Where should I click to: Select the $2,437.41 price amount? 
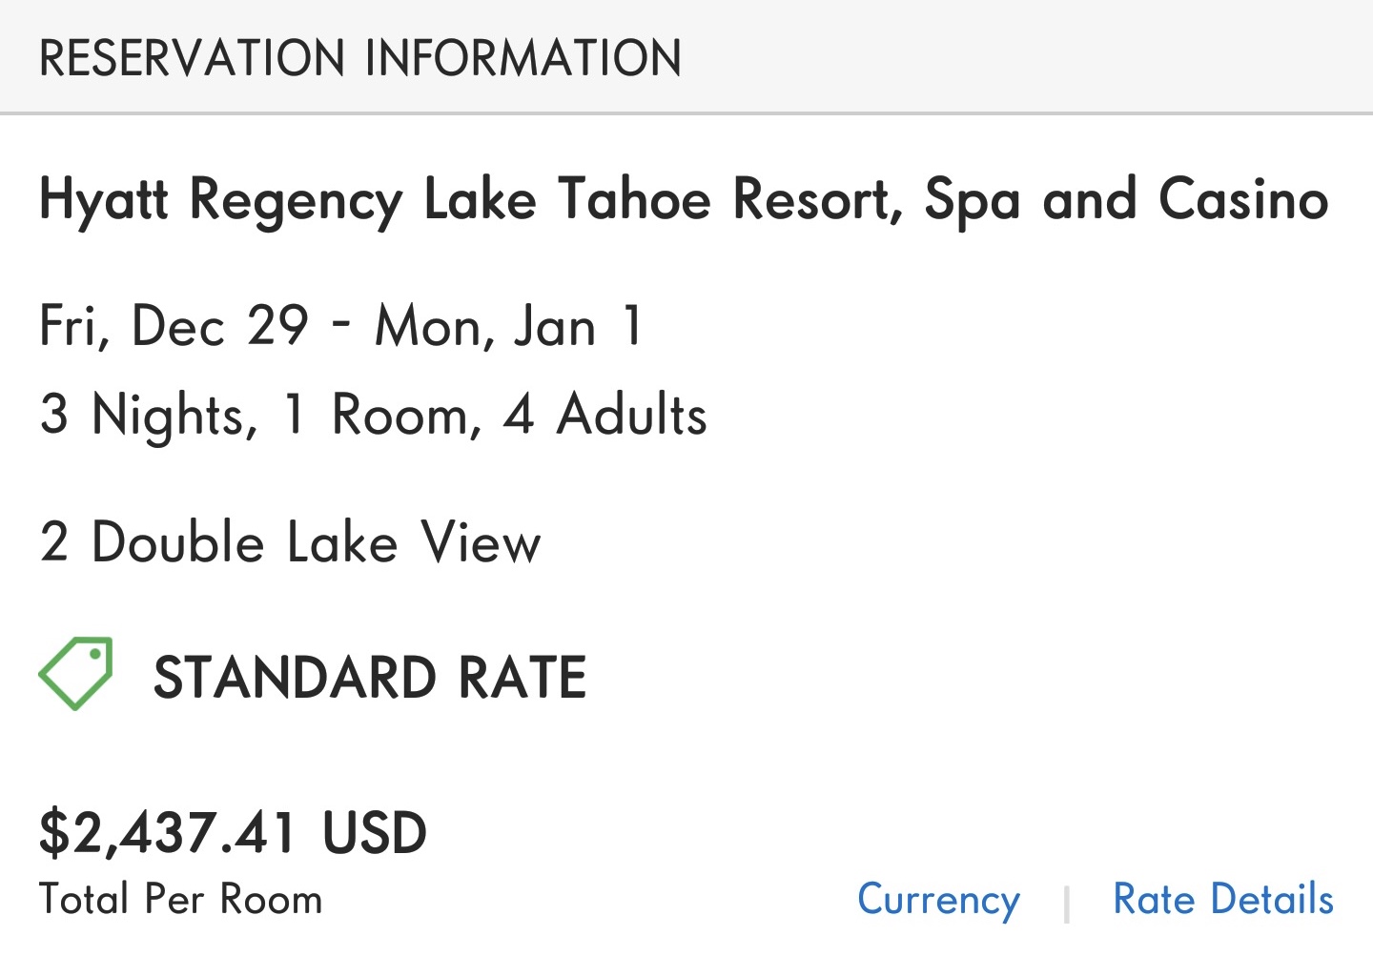pos(168,833)
